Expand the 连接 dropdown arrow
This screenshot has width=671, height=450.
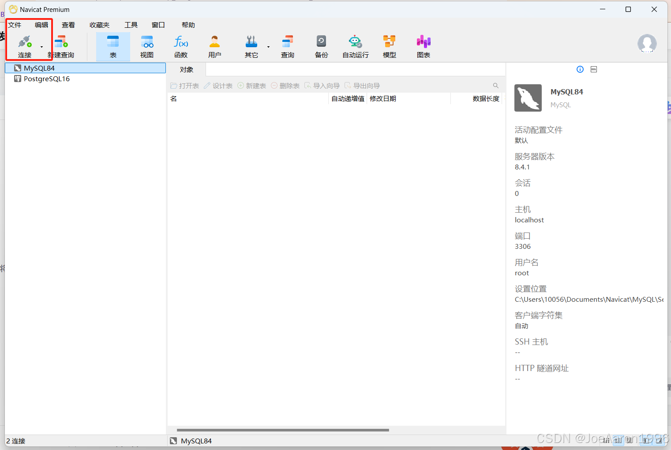[42, 47]
